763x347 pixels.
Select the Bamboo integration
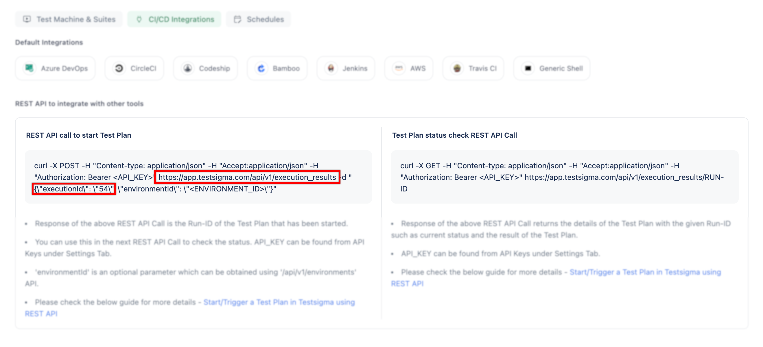[x=277, y=69]
